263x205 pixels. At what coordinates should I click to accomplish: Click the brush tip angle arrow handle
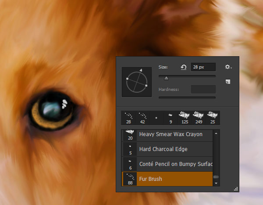point(141,70)
